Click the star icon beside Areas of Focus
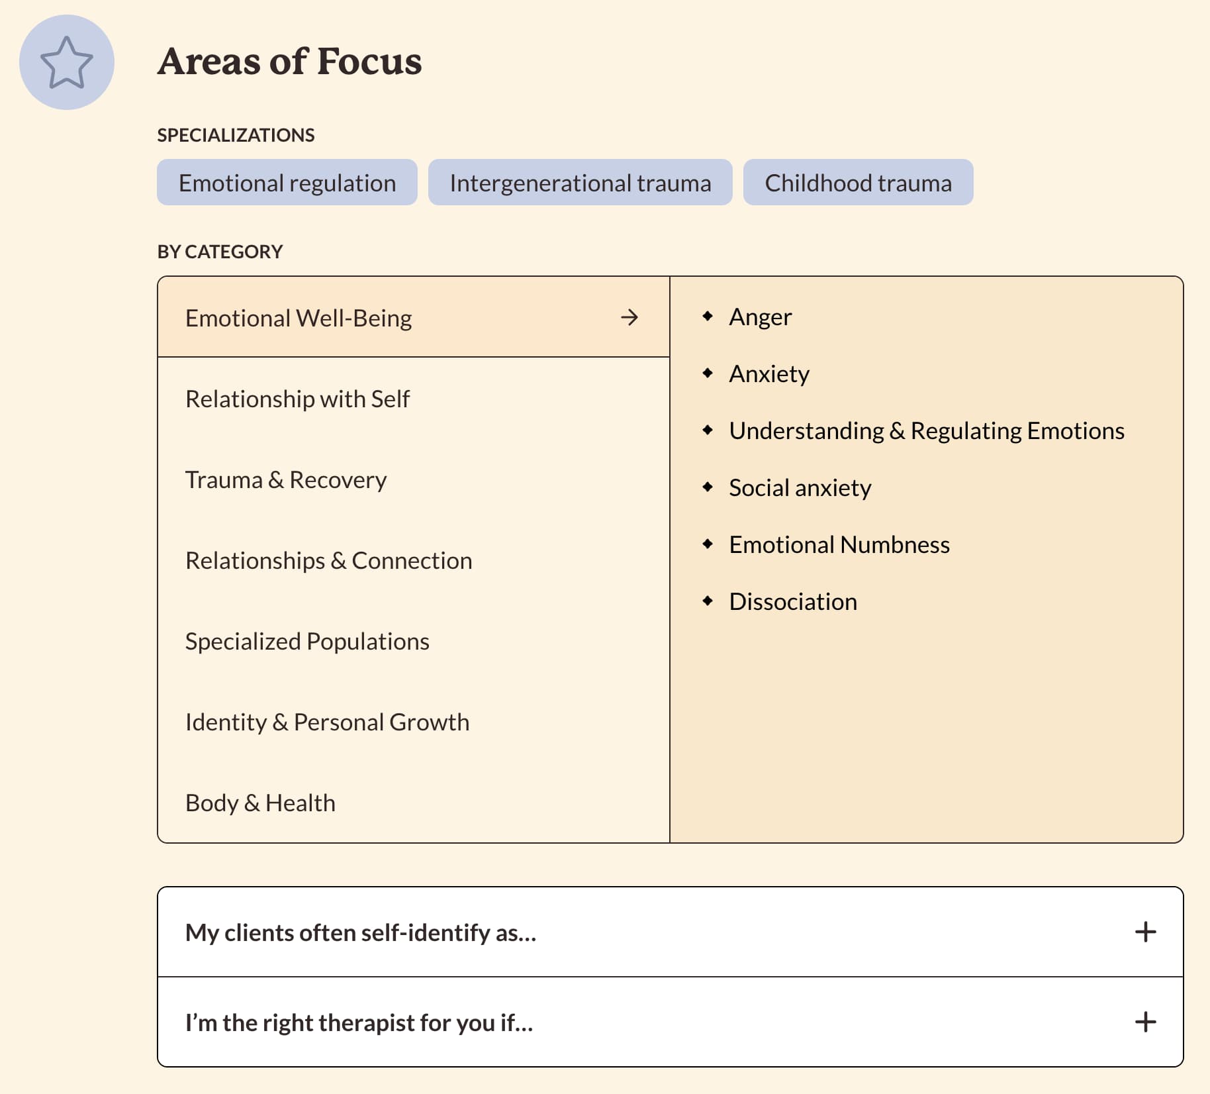The width and height of the screenshot is (1210, 1094). pos(67,62)
